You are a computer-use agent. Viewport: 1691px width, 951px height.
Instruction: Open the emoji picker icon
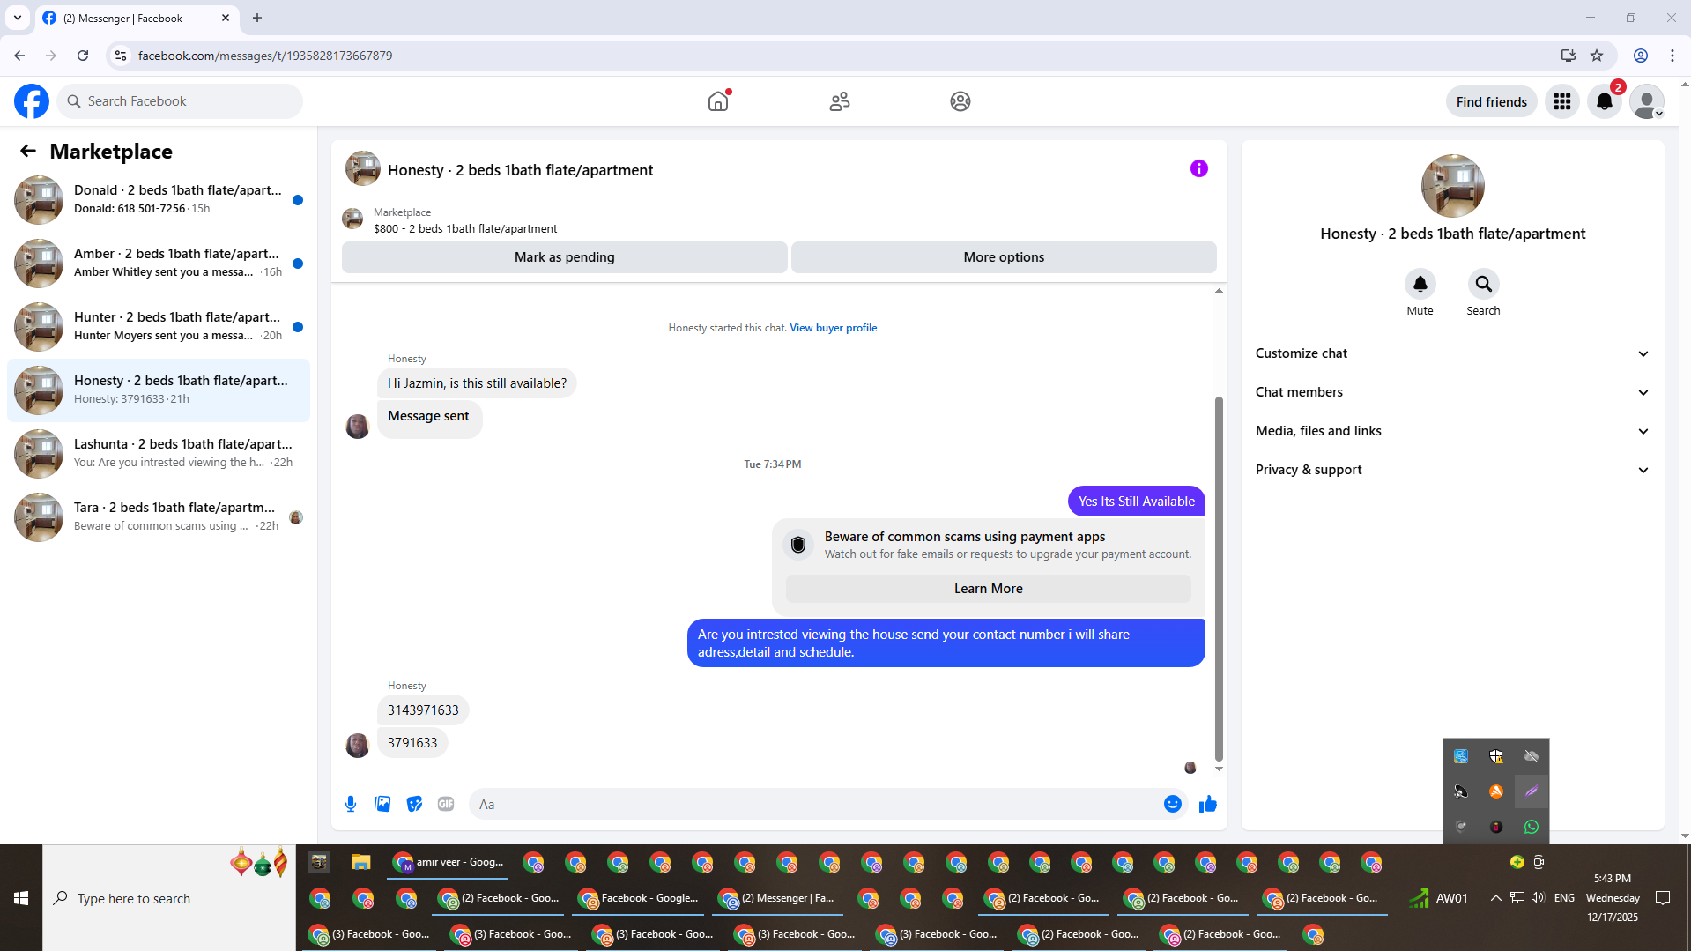point(1172,804)
